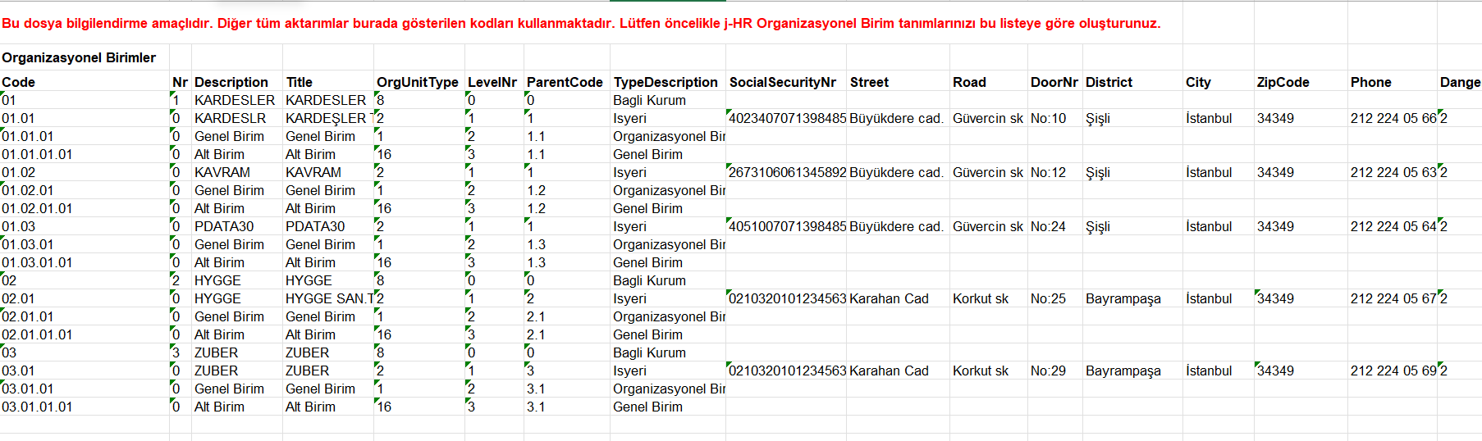Click the code cell '03.01.01.01'
1482x441 pixels.
[x=37, y=407]
